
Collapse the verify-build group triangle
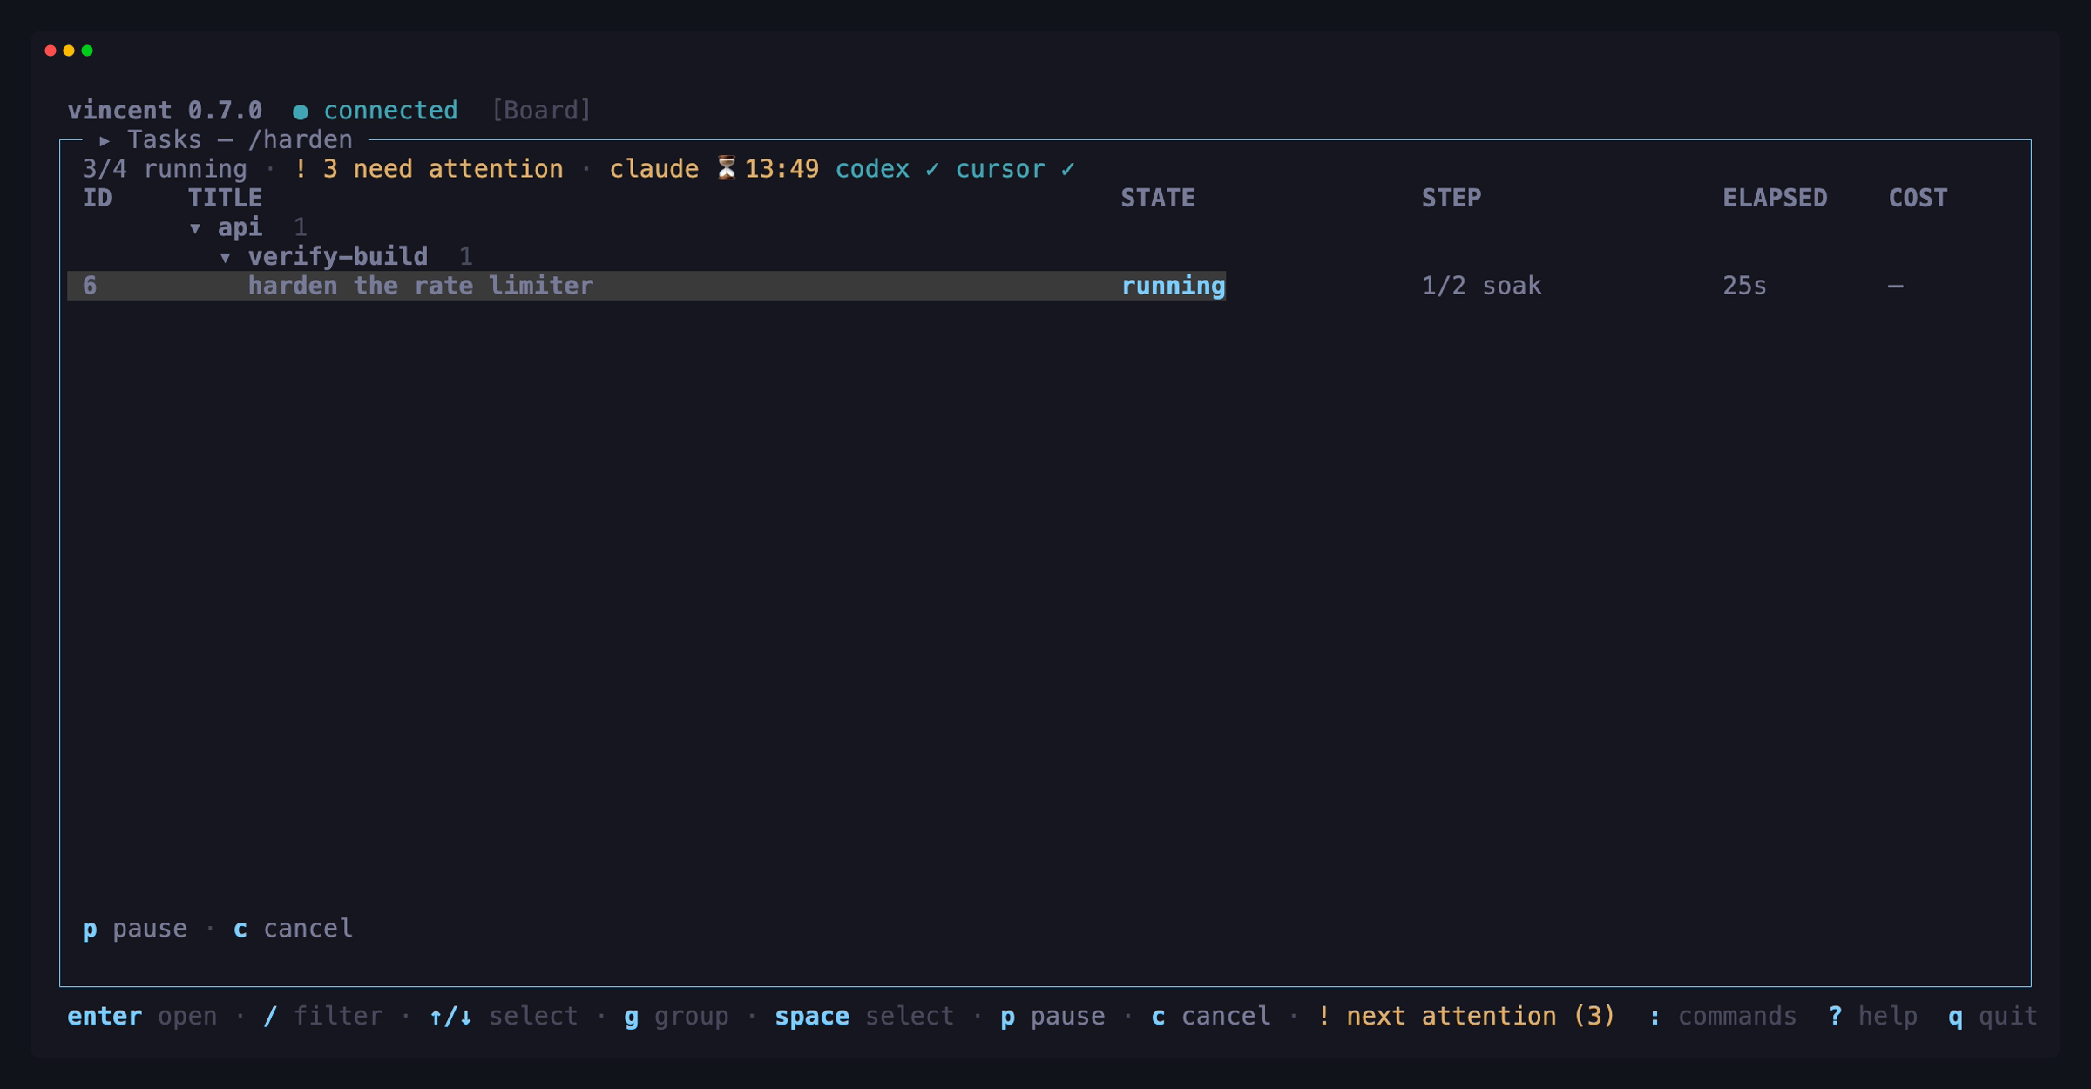click(225, 257)
